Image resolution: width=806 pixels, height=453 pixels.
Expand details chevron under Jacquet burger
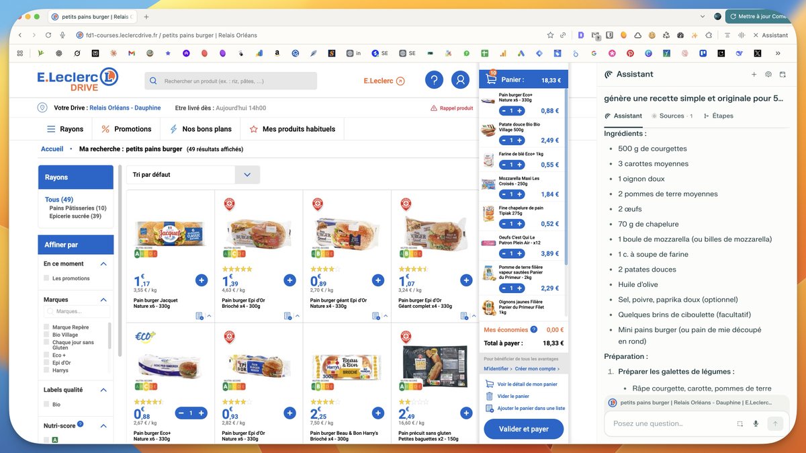click(209, 316)
